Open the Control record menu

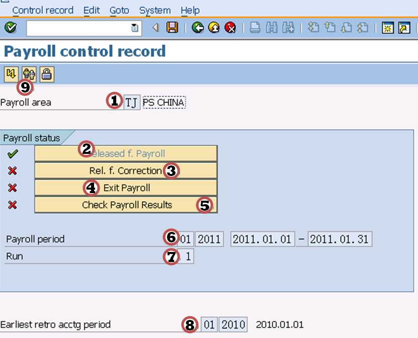pyautogui.click(x=43, y=11)
